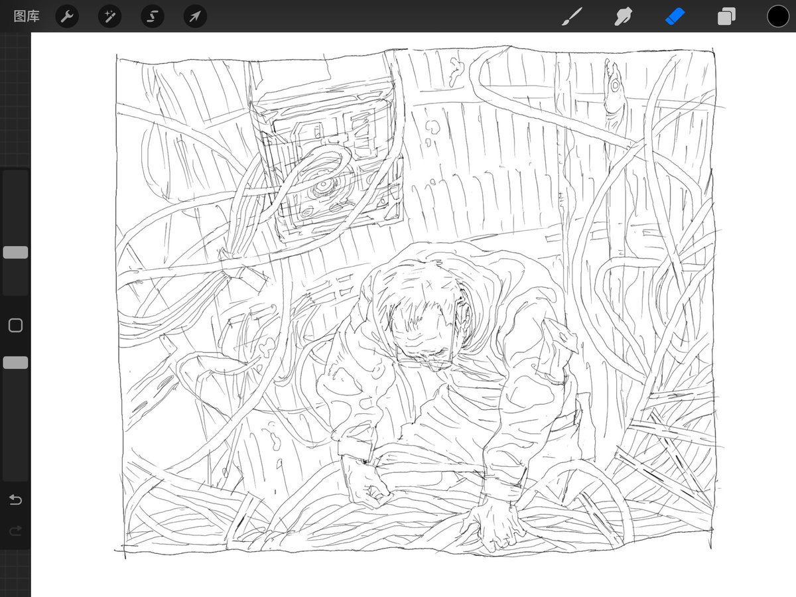796x597 pixels.
Task: Activate the Selection S tool
Action: click(153, 16)
